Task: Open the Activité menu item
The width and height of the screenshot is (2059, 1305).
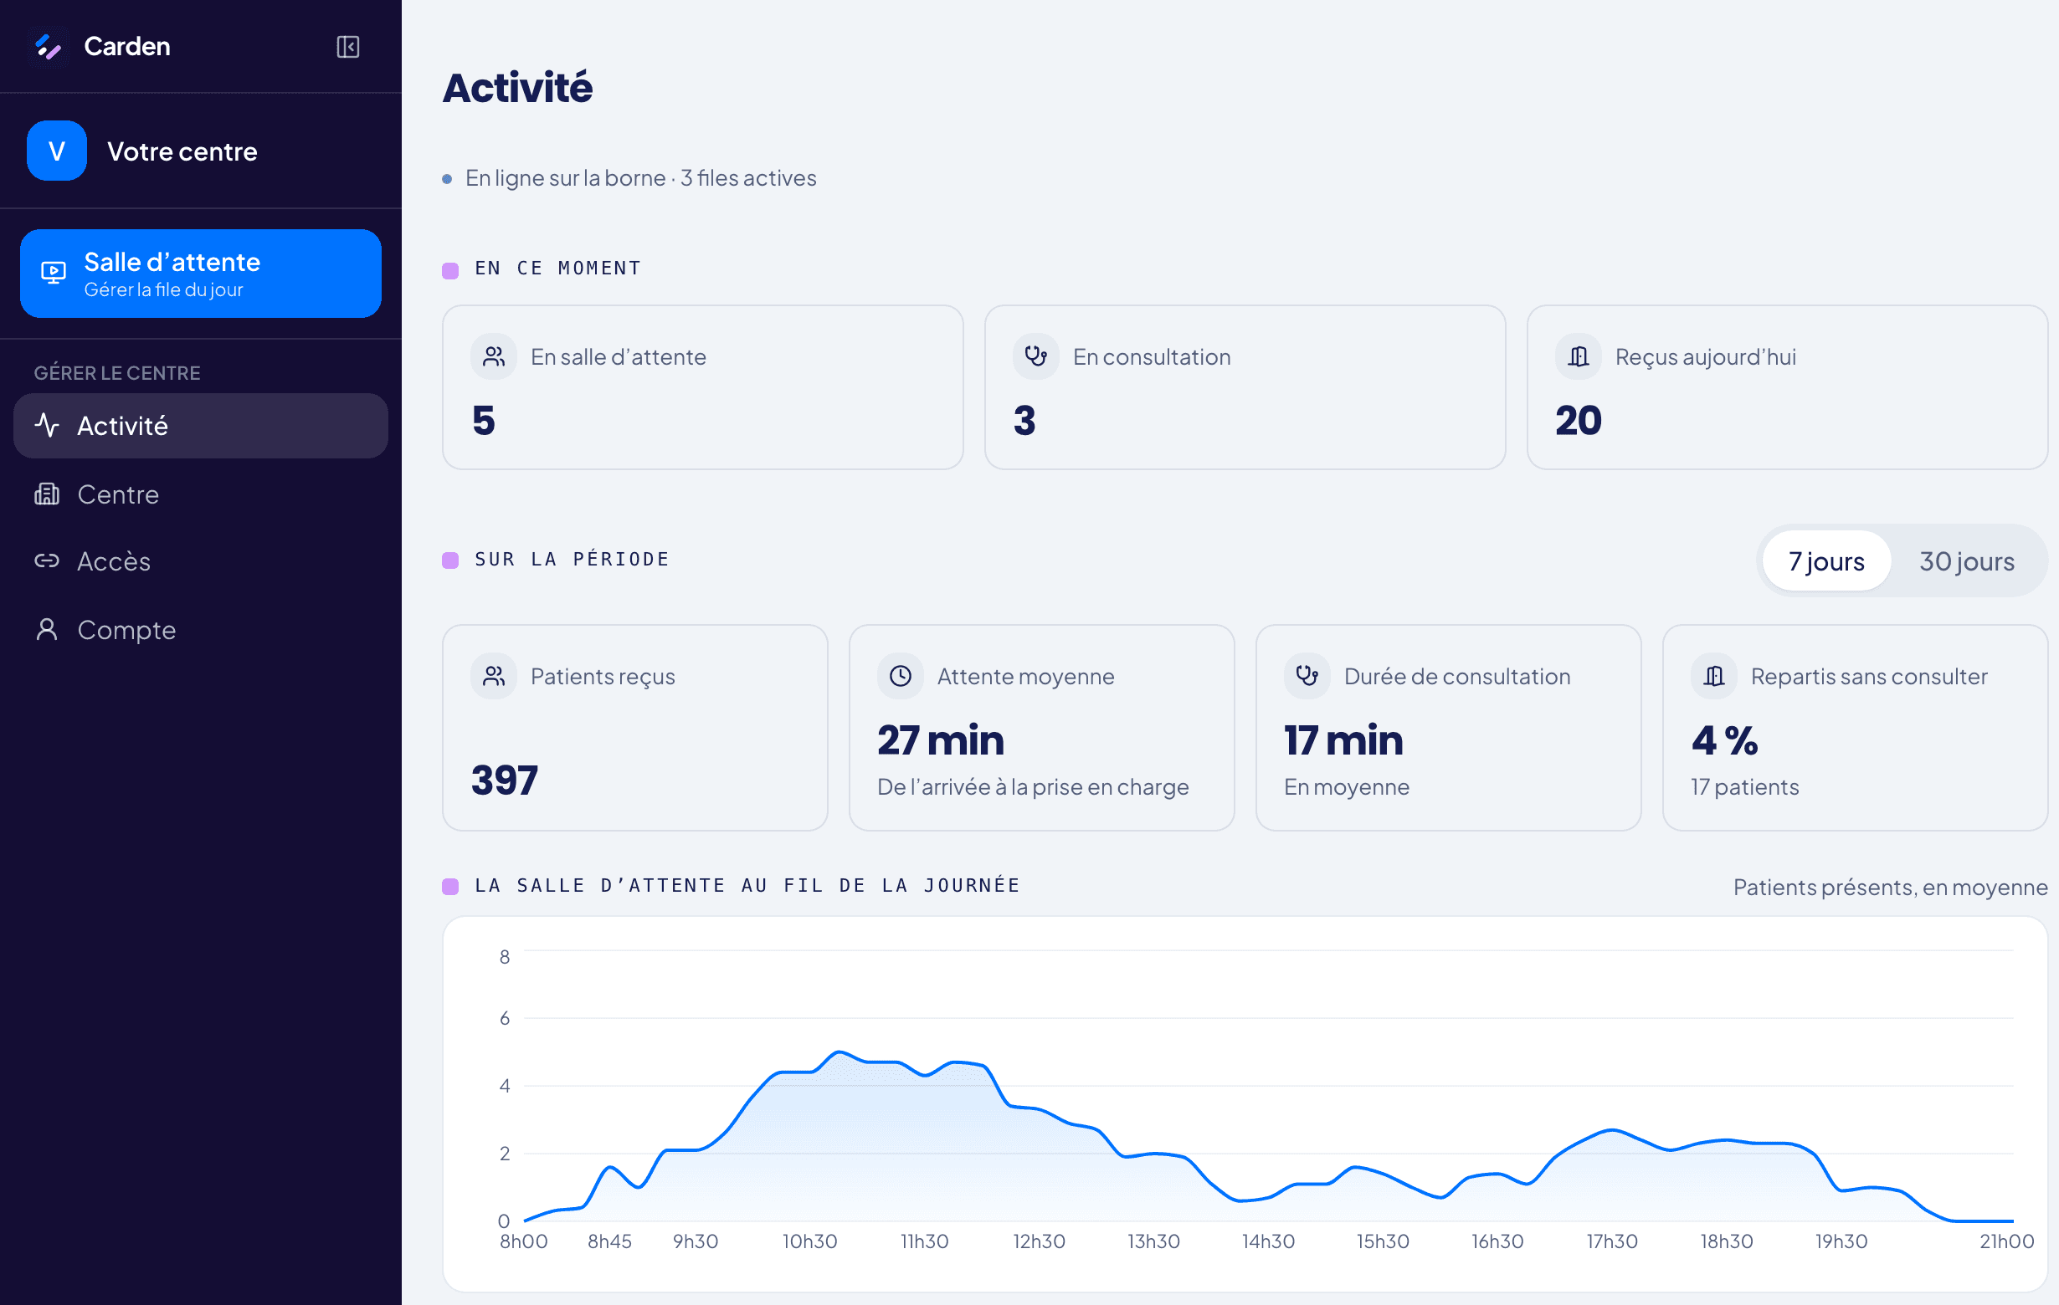Action: tap(201, 426)
